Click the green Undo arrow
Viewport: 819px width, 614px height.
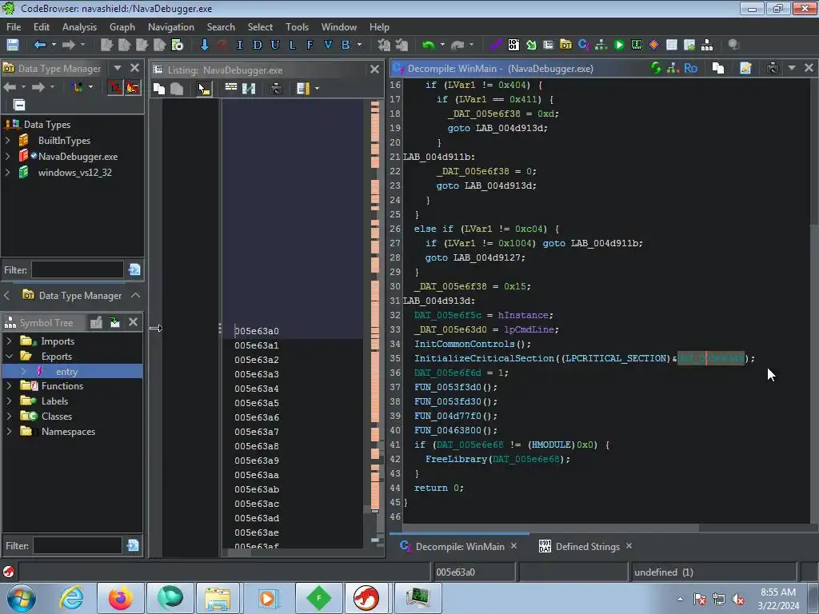(429, 45)
